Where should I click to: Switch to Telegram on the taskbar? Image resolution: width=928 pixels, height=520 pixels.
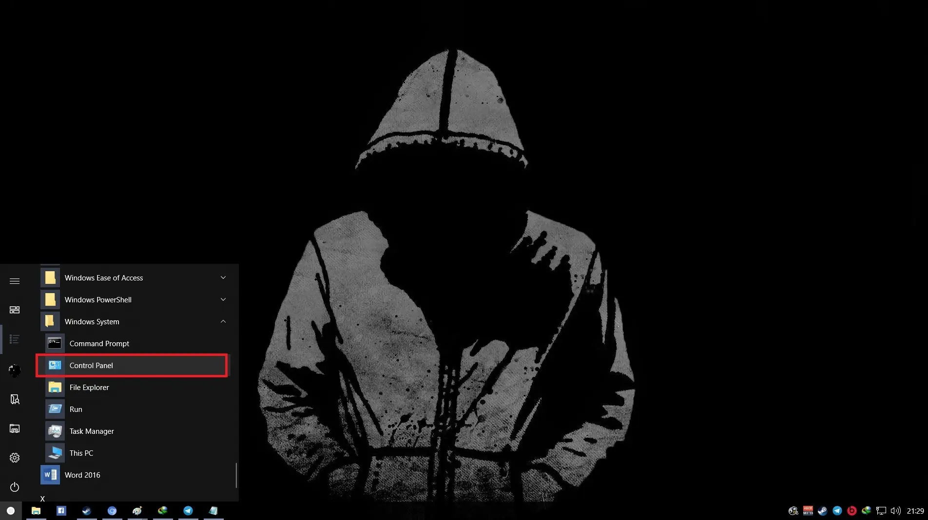coord(188,511)
